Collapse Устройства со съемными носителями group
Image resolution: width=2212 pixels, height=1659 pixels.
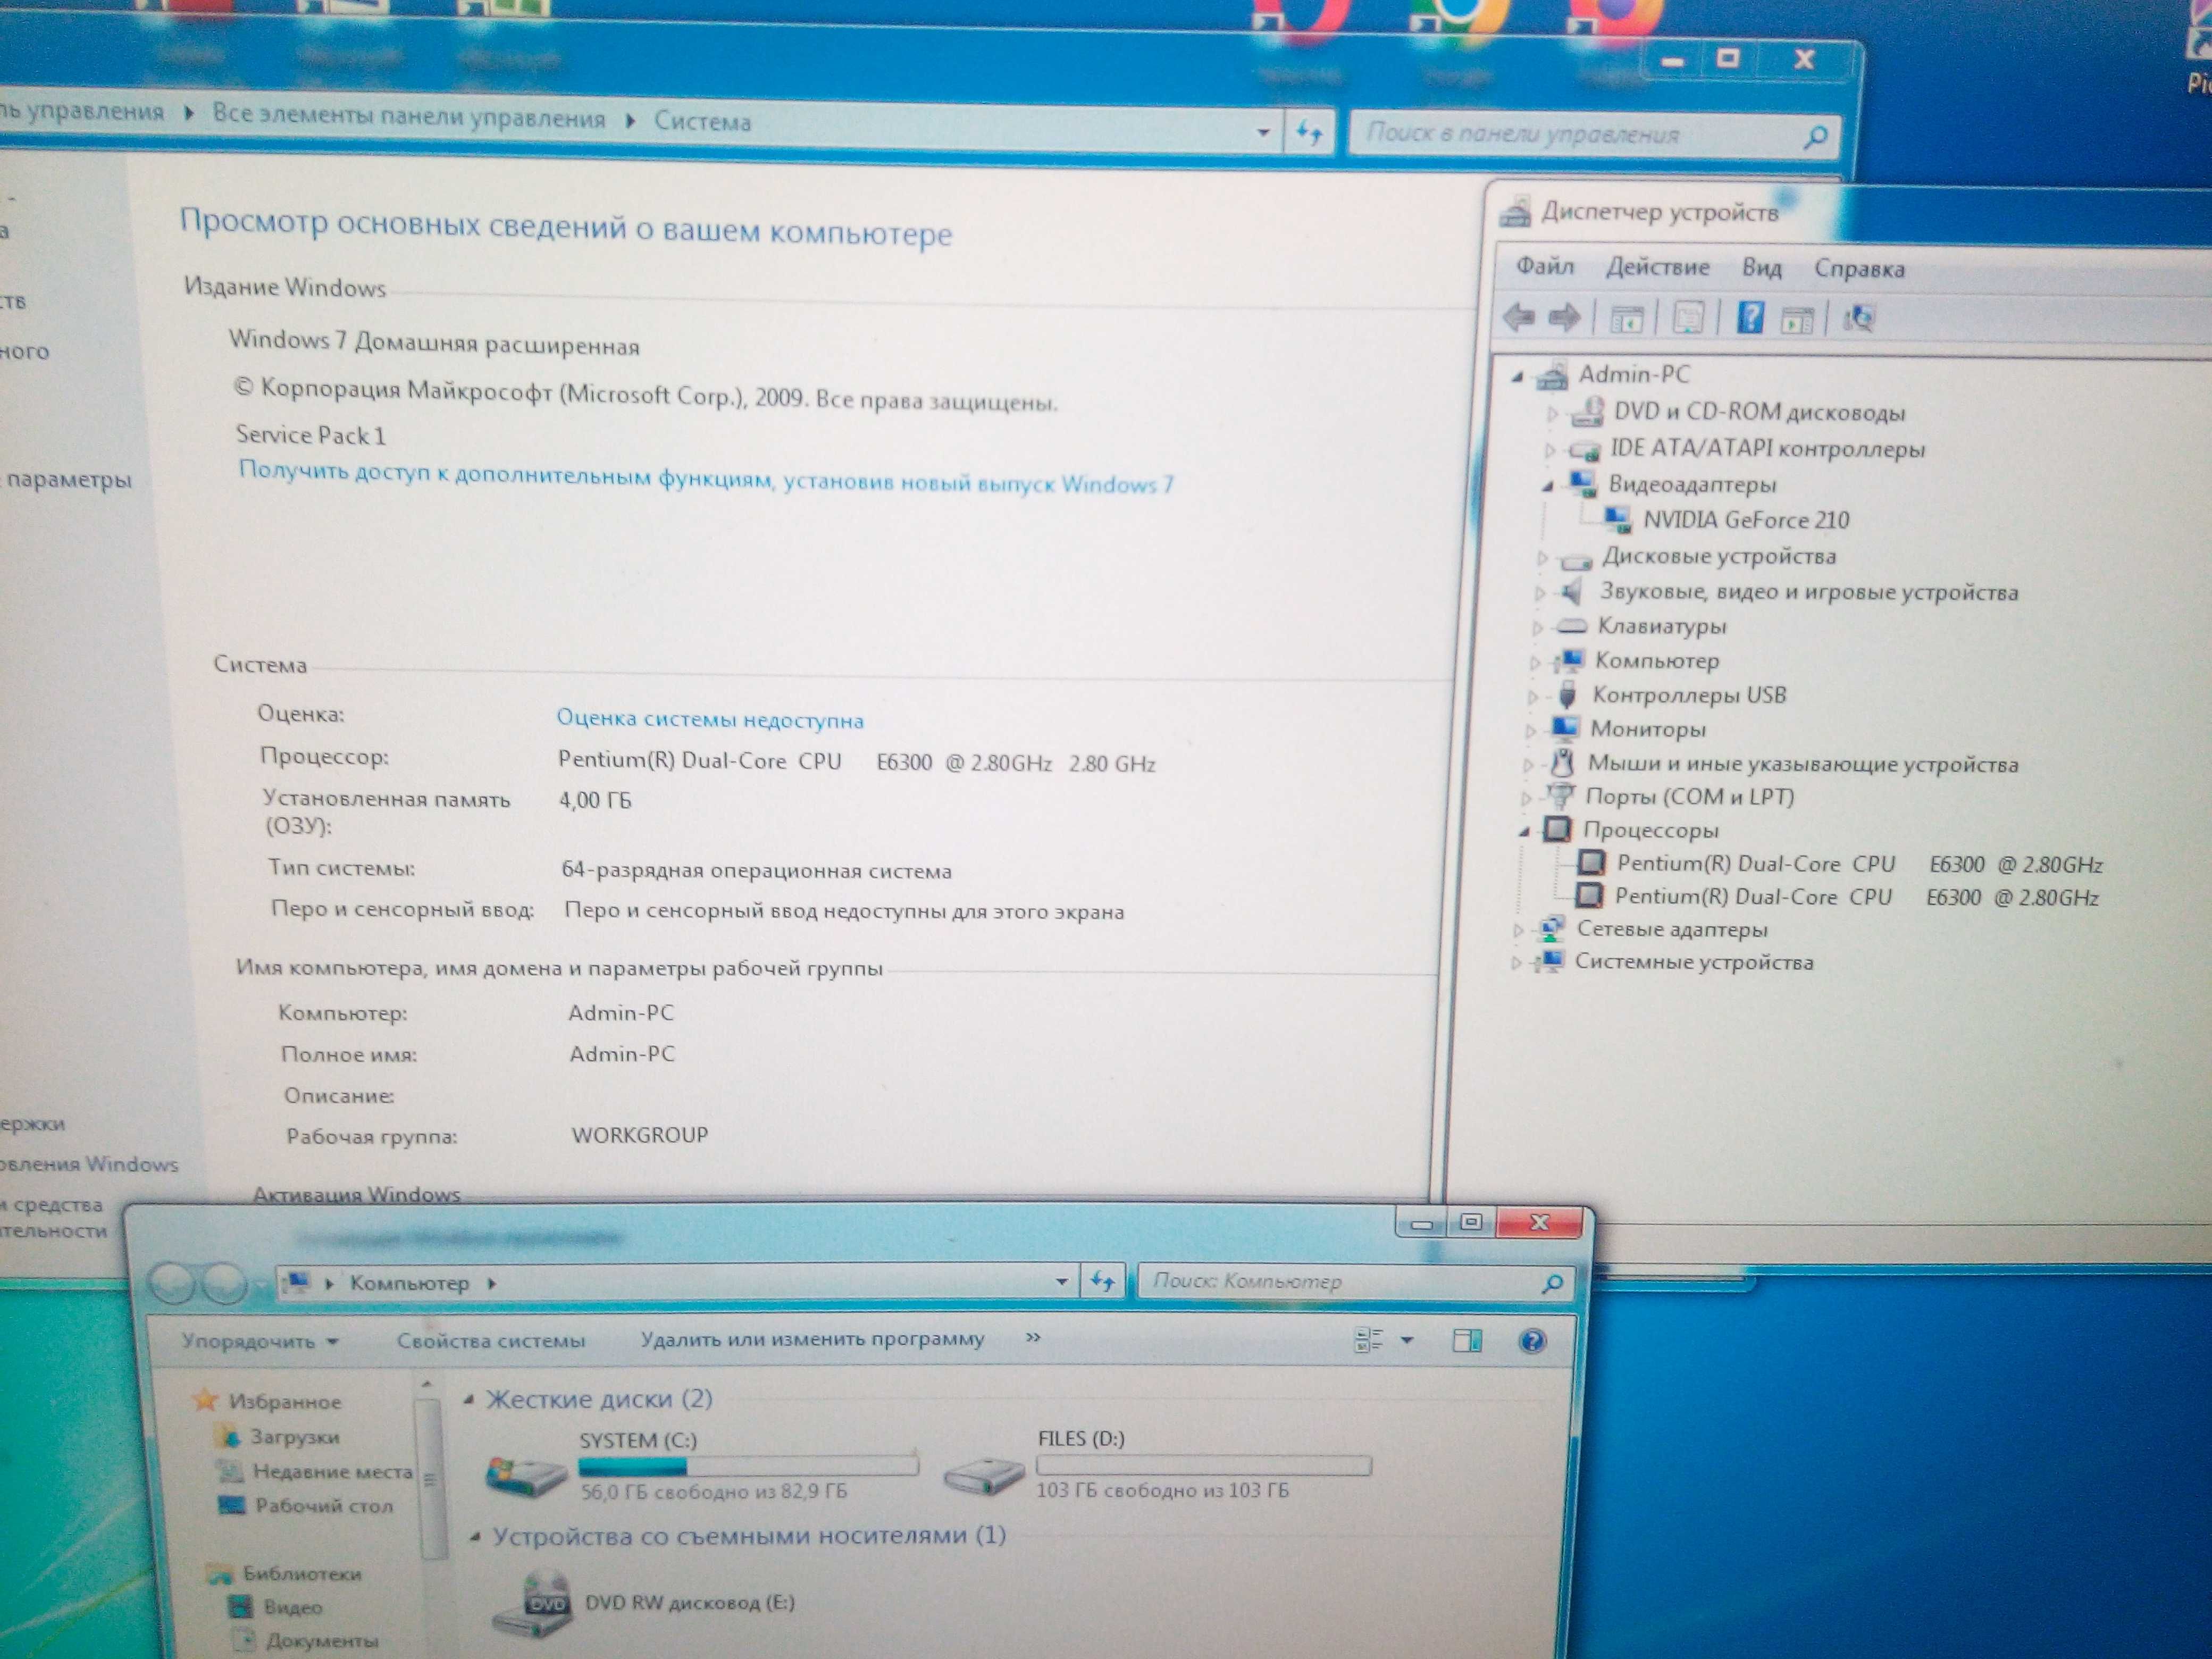[475, 1537]
